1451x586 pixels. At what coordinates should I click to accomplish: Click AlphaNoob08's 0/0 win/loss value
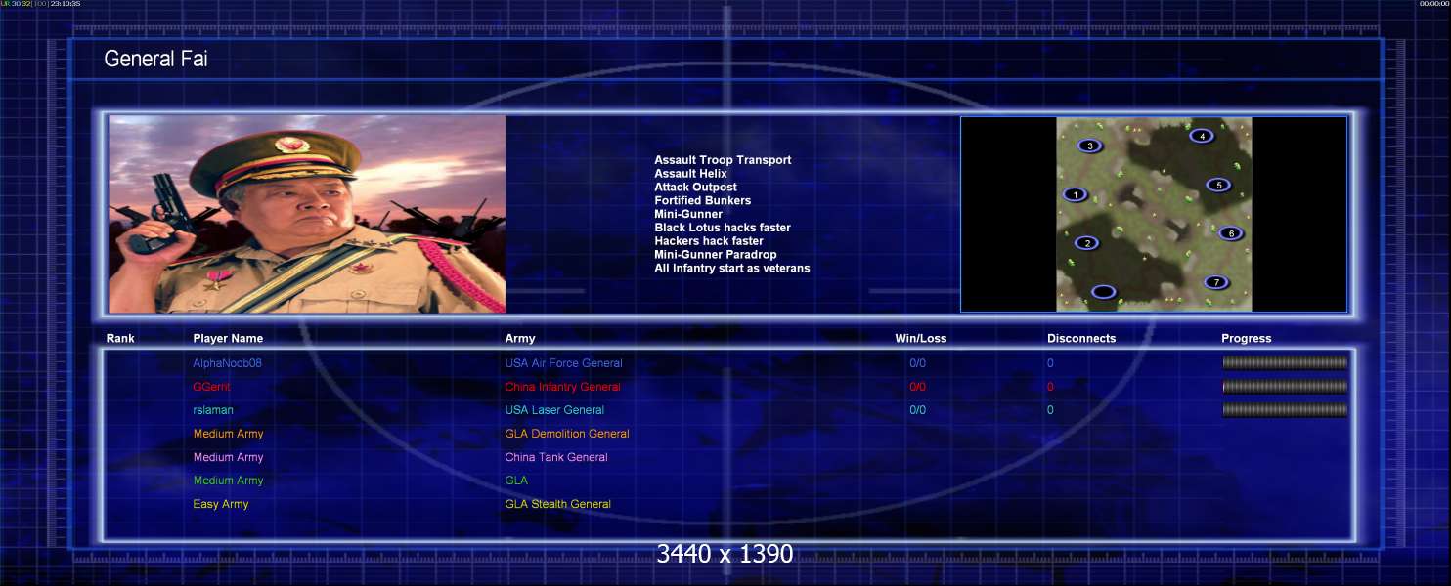tap(917, 363)
